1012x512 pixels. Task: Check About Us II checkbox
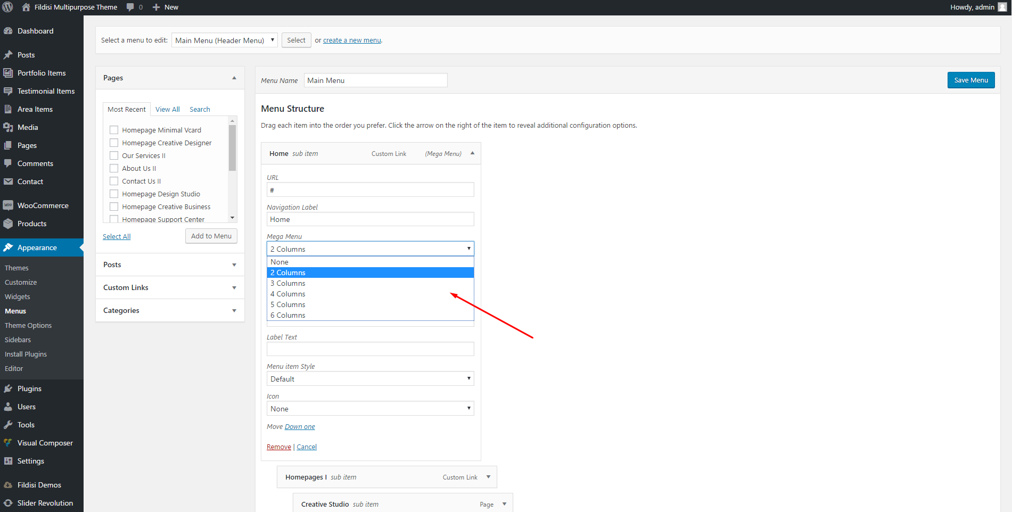[114, 168]
